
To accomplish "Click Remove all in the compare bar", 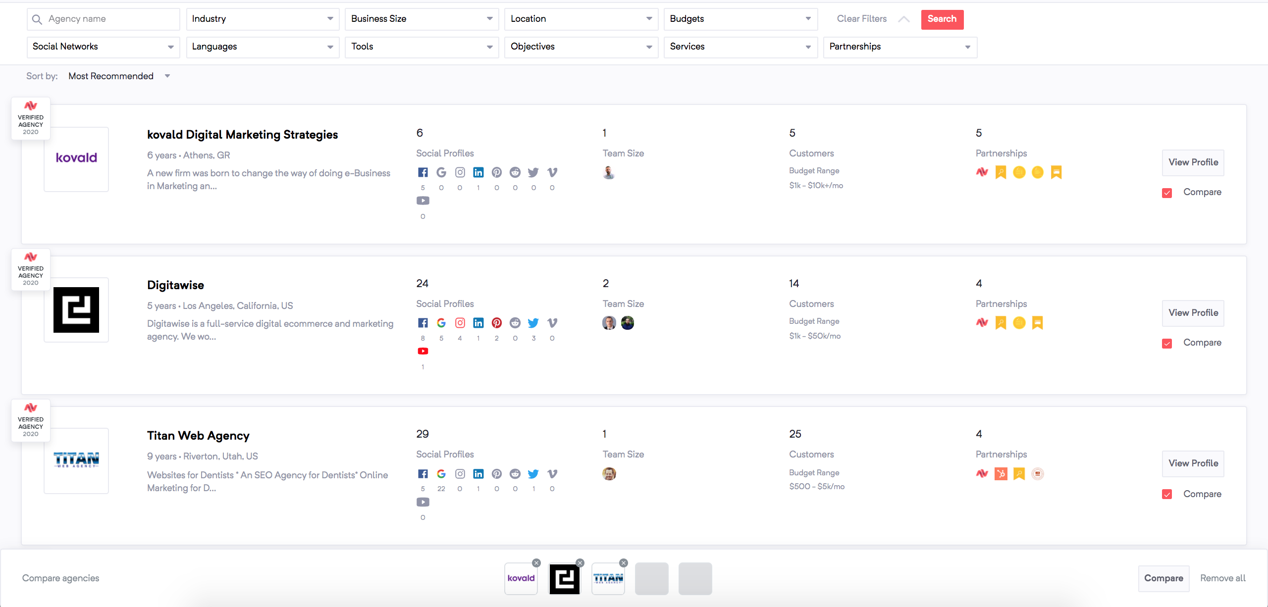I will [x=1222, y=578].
